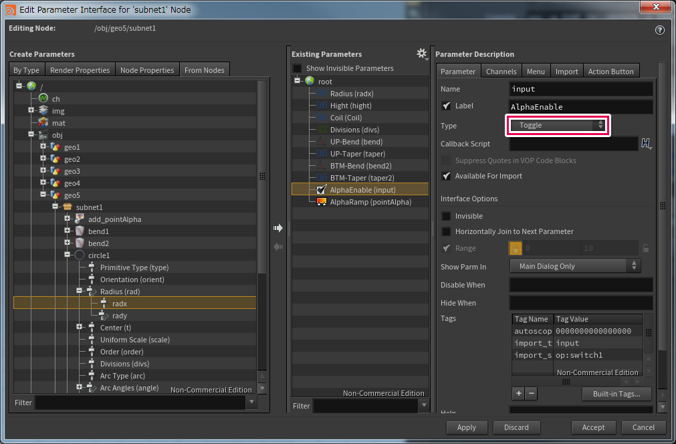676x444 pixels.
Task: Click the left arrow to remove parameter
Action: tap(278, 247)
